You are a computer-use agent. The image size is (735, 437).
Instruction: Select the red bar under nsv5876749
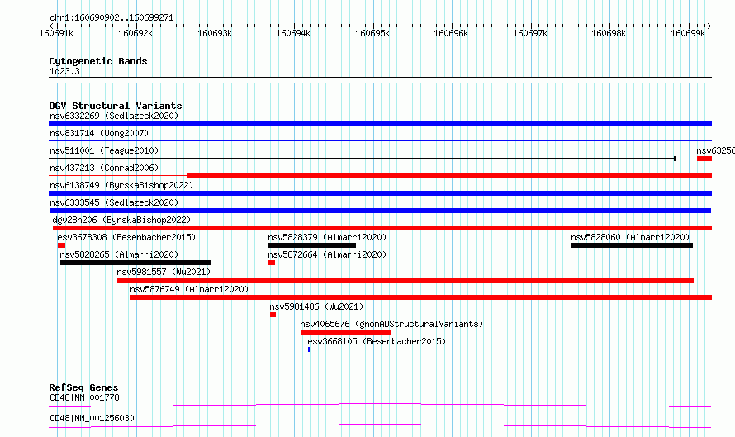click(421, 297)
